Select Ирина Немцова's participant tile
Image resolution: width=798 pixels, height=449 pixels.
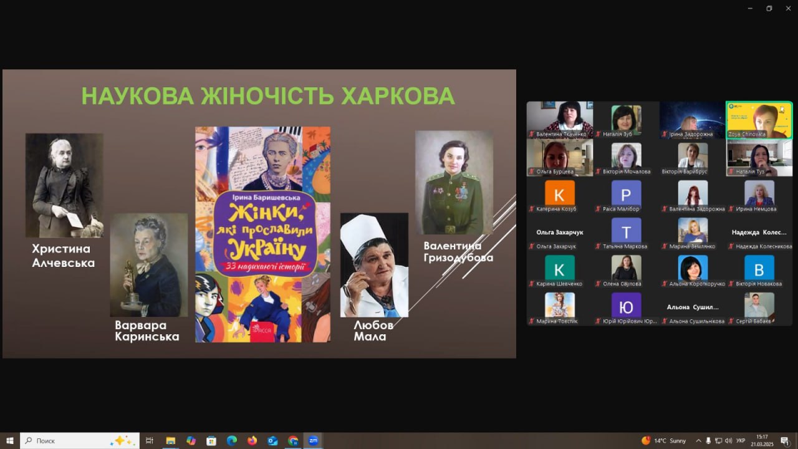759,195
